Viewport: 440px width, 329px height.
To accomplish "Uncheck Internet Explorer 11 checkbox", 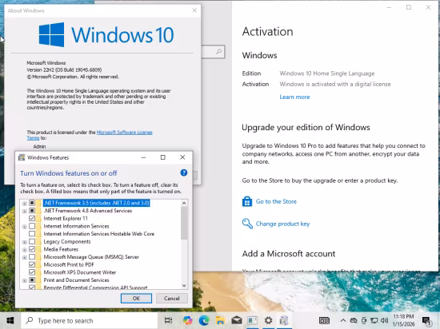I will [x=32, y=218].
